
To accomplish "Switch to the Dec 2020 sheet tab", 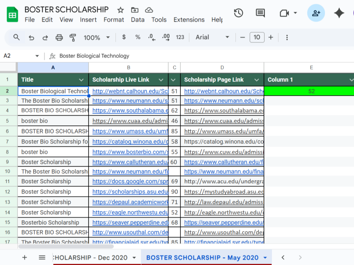I will point(91,257).
